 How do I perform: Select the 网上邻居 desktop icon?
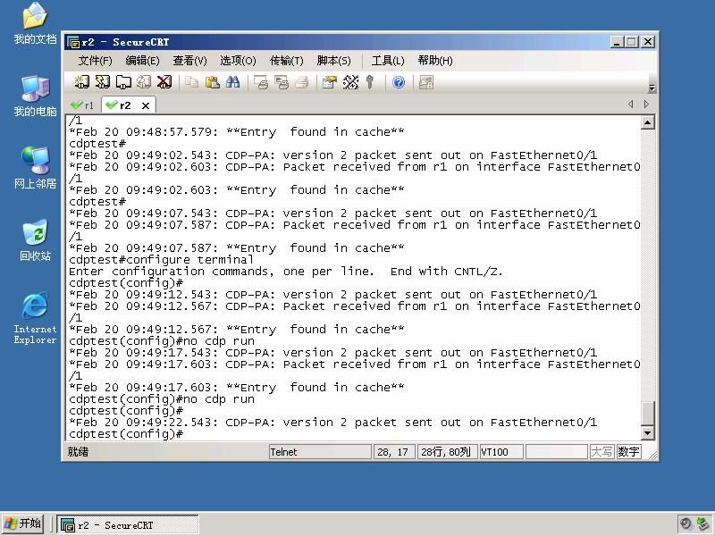pos(35,168)
